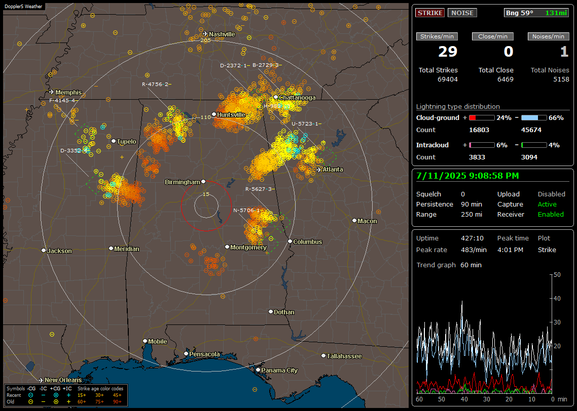This screenshot has width=577, height=411.
Task: Click the Peak time value 4:01 PM
Action: pos(510,250)
